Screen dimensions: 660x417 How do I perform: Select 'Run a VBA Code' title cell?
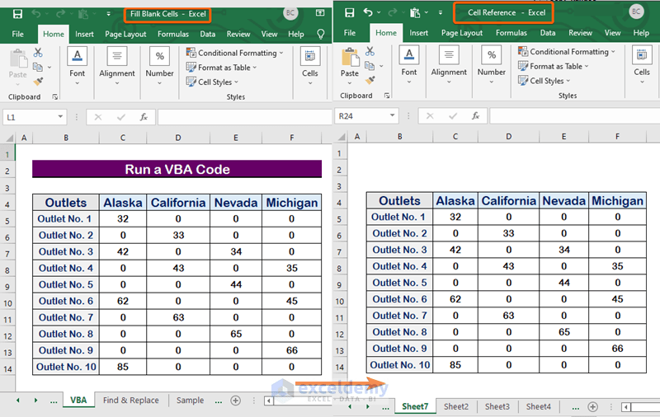(x=177, y=169)
